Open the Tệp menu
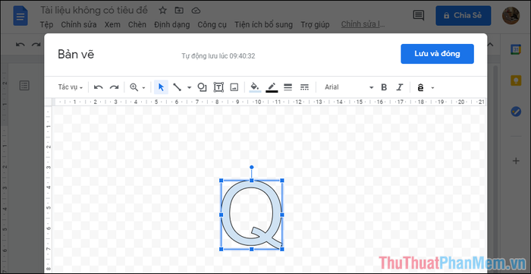Screen dimensions: 531x274 pos(47,25)
